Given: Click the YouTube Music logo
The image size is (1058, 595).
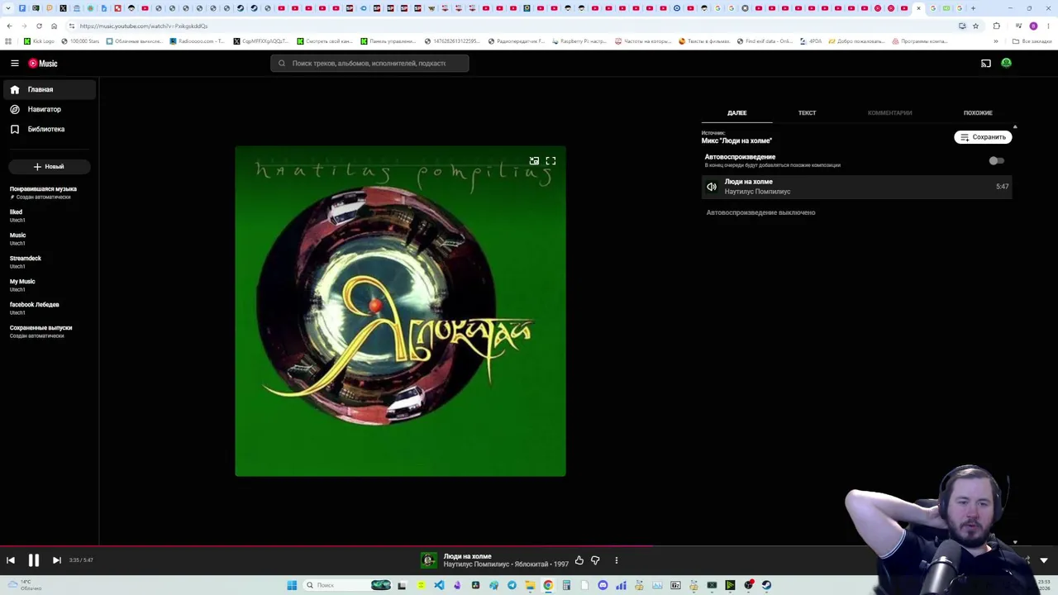Looking at the screenshot, I should (43, 63).
